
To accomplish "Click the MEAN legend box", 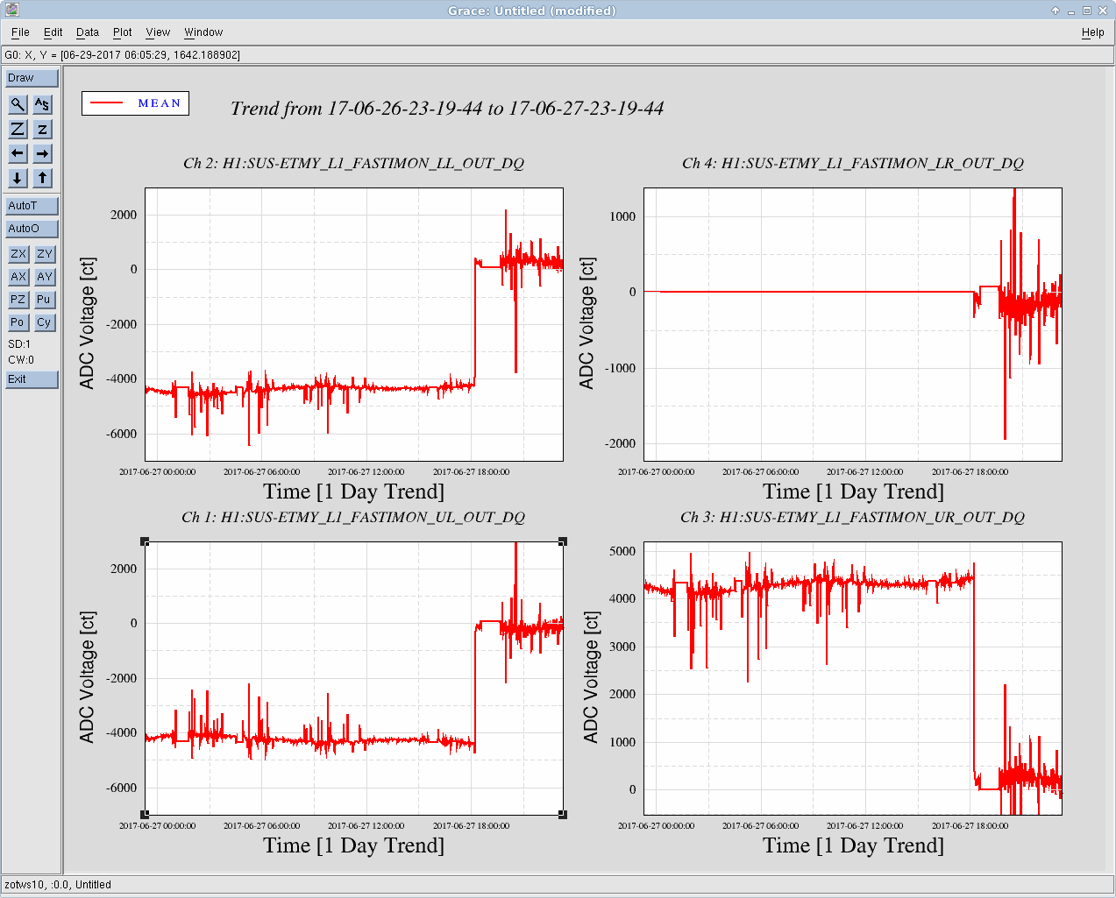I will (136, 103).
